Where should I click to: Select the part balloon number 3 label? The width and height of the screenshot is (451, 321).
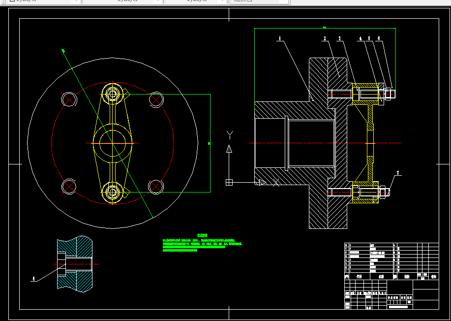coord(340,38)
